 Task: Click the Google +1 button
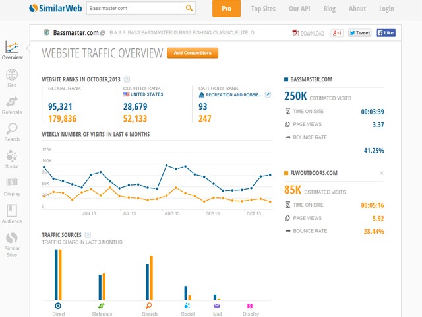pyautogui.click(x=337, y=33)
